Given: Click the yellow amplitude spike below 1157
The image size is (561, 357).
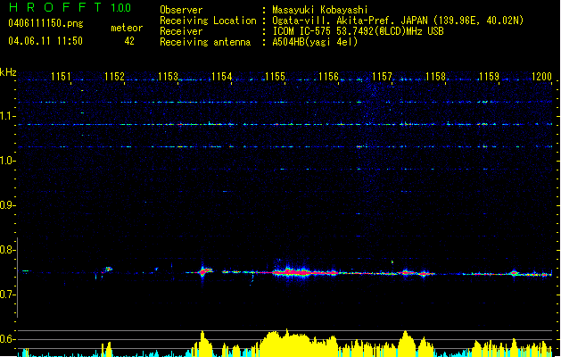Looking at the screenshot, I should tap(406, 343).
